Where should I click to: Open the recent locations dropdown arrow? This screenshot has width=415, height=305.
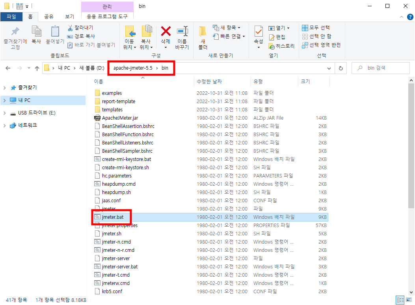click(29, 68)
